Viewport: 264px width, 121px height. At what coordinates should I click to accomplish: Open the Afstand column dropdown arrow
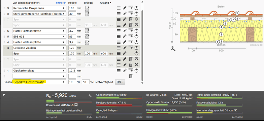pyautogui.click(x=111, y=3)
